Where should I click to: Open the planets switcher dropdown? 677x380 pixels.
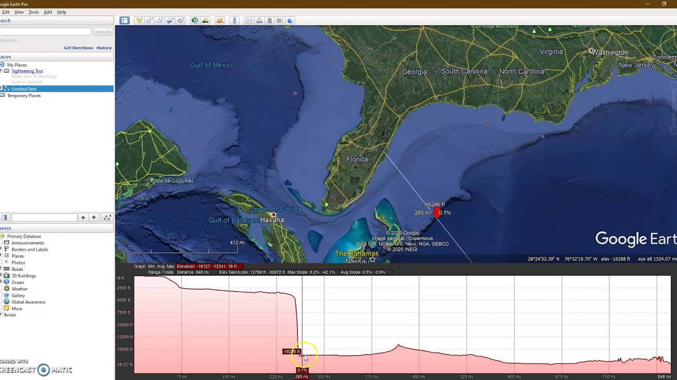click(x=220, y=21)
